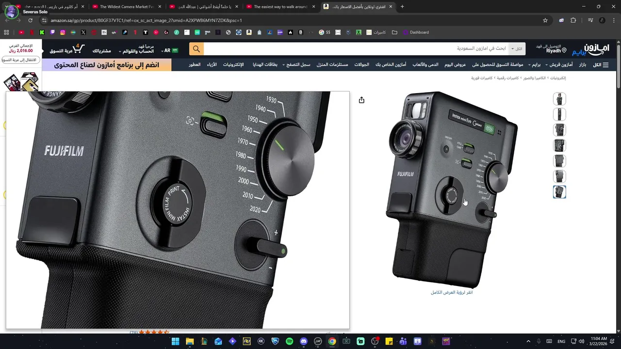The height and width of the screenshot is (349, 621).
Task: Open the AR language selector dropdown
Action: tap(170, 50)
